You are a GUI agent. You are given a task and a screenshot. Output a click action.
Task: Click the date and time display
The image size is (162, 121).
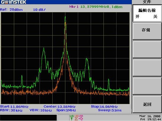tap(150, 117)
